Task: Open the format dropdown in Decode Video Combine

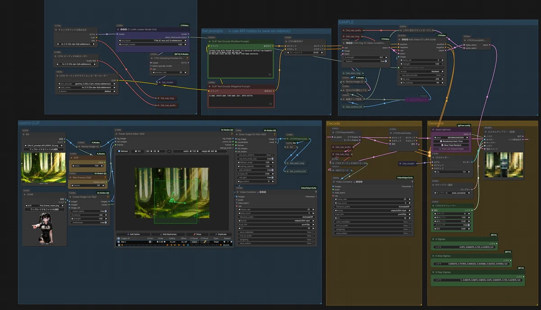Action: [x=373, y=210]
